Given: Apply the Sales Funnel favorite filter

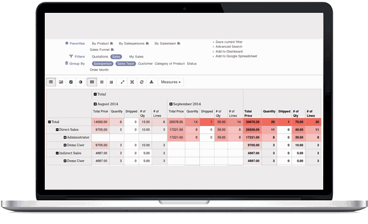Looking at the screenshot, I should pos(100,50).
